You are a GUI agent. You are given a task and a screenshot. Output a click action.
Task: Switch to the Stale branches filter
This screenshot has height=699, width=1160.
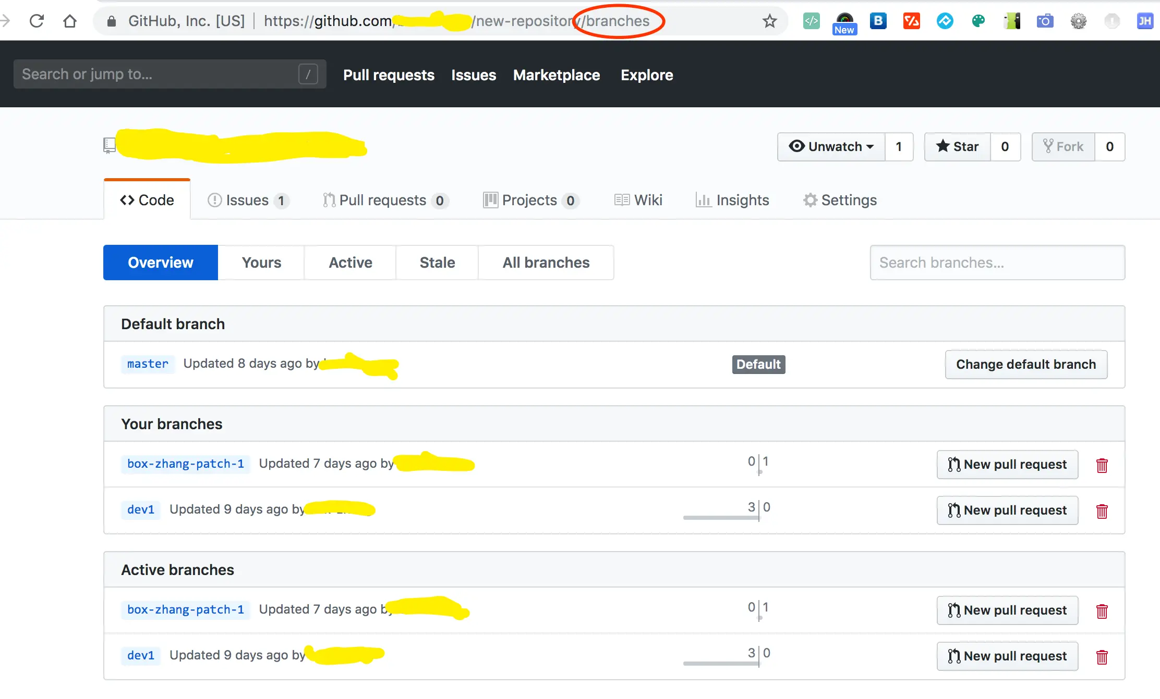point(437,263)
